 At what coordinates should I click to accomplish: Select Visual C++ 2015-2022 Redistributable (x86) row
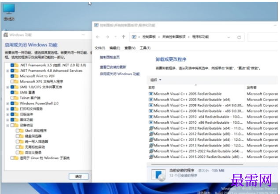tap(213, 157)
